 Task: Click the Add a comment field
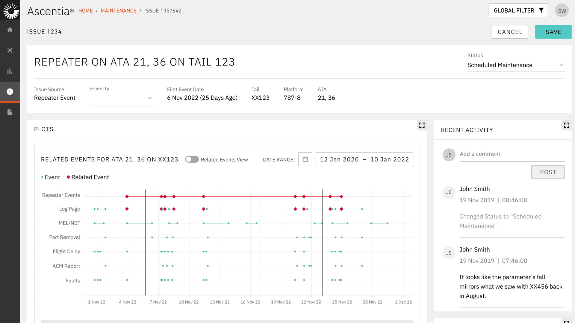[x=512, y=154]
